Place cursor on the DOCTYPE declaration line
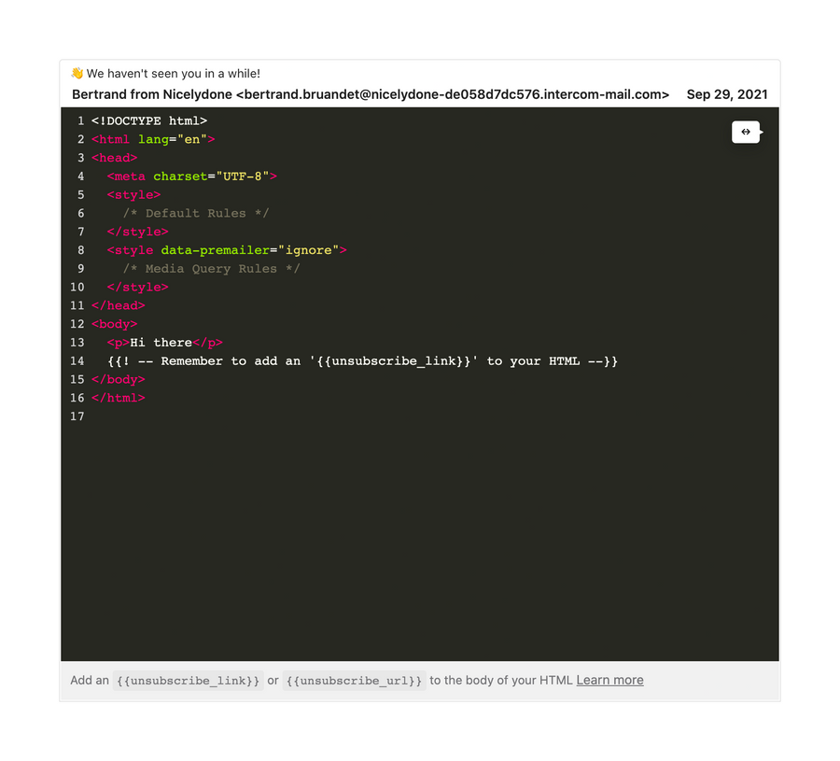 pos(147,120)
